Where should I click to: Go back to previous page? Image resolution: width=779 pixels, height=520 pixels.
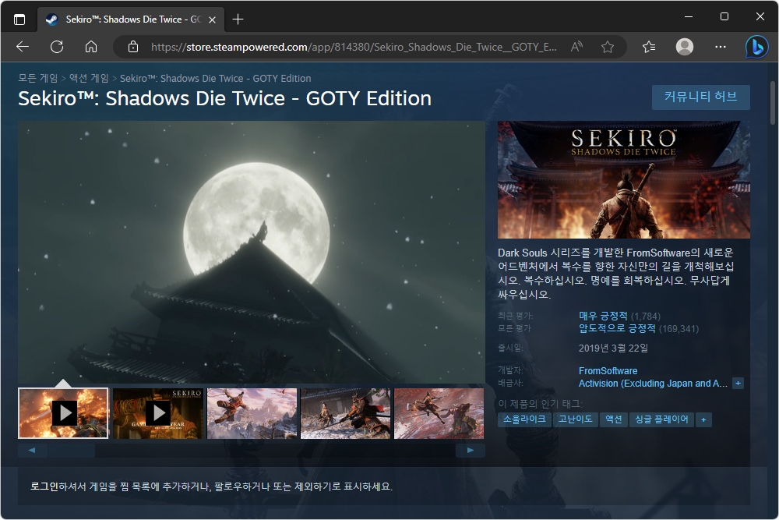point(23,47)
